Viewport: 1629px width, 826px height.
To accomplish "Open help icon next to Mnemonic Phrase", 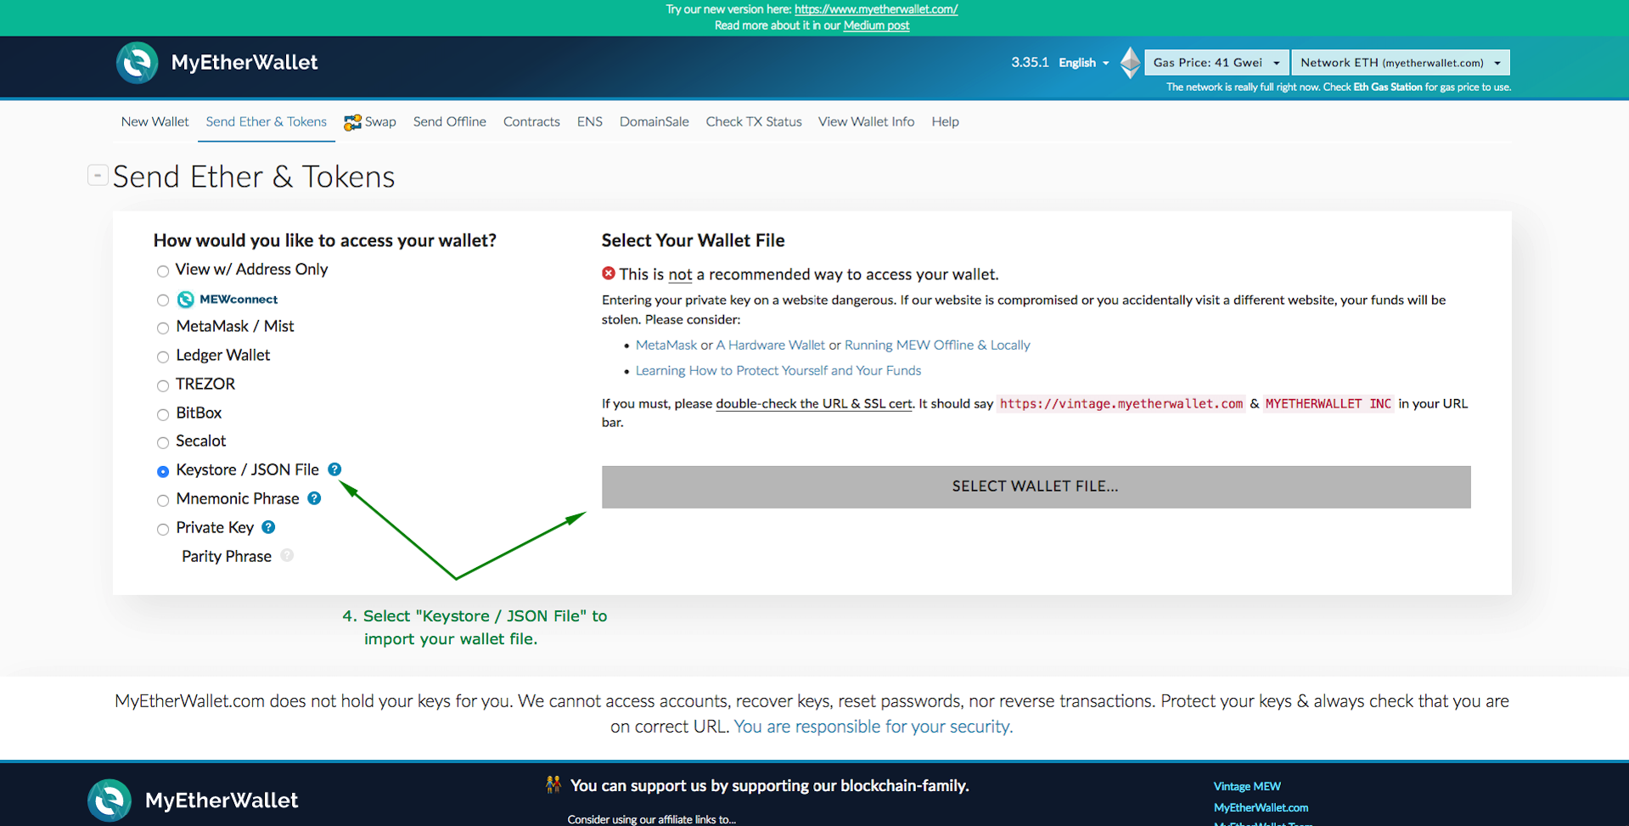I will point(314,498).
